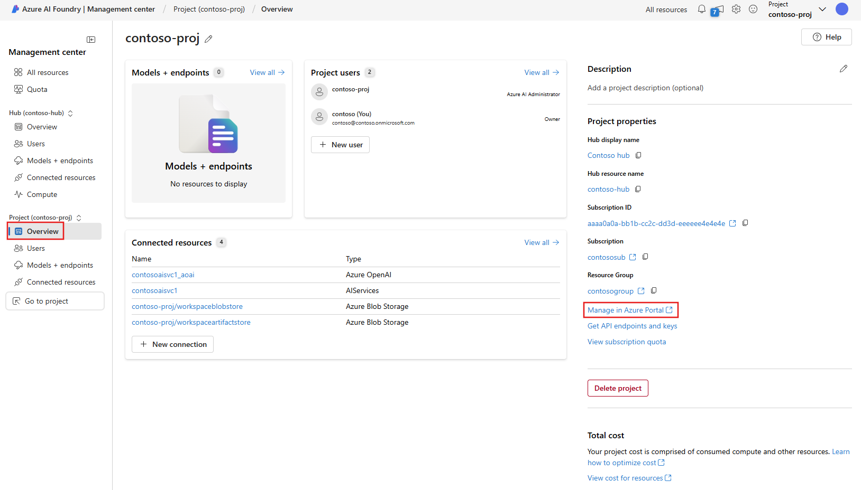Open the settings gear icon
This screenshot has height=490, width=861.
(x=736, y=9)
